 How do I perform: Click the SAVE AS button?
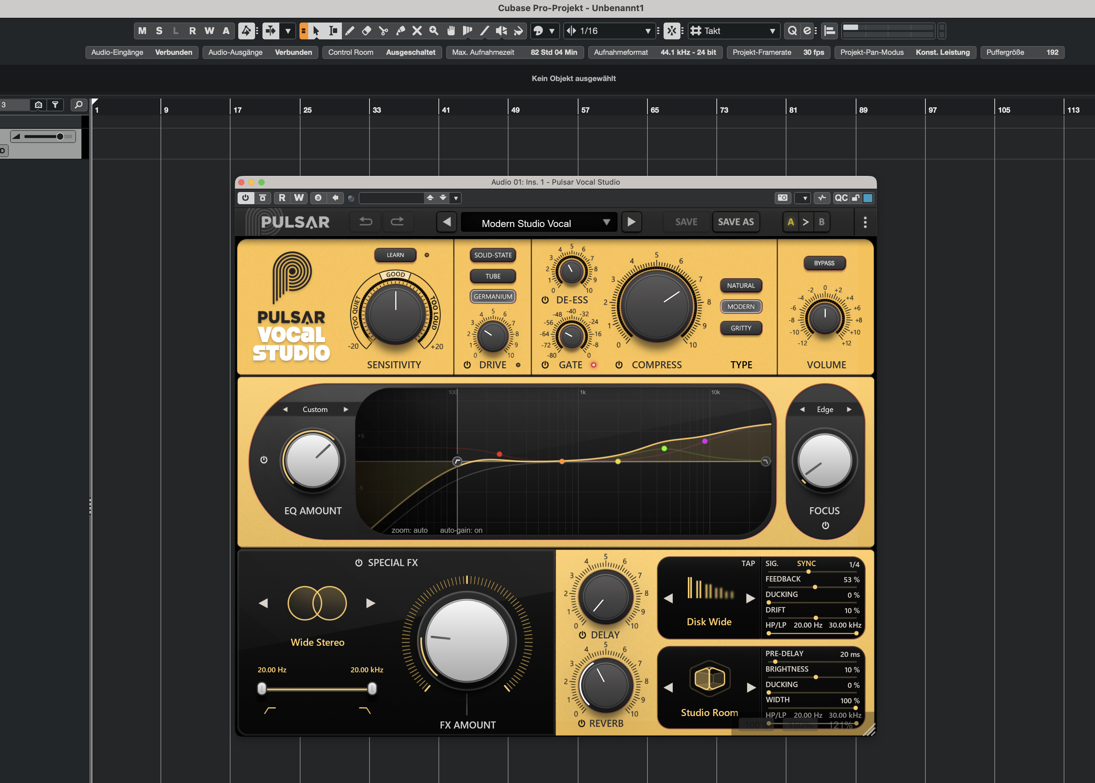click(736, 222)
